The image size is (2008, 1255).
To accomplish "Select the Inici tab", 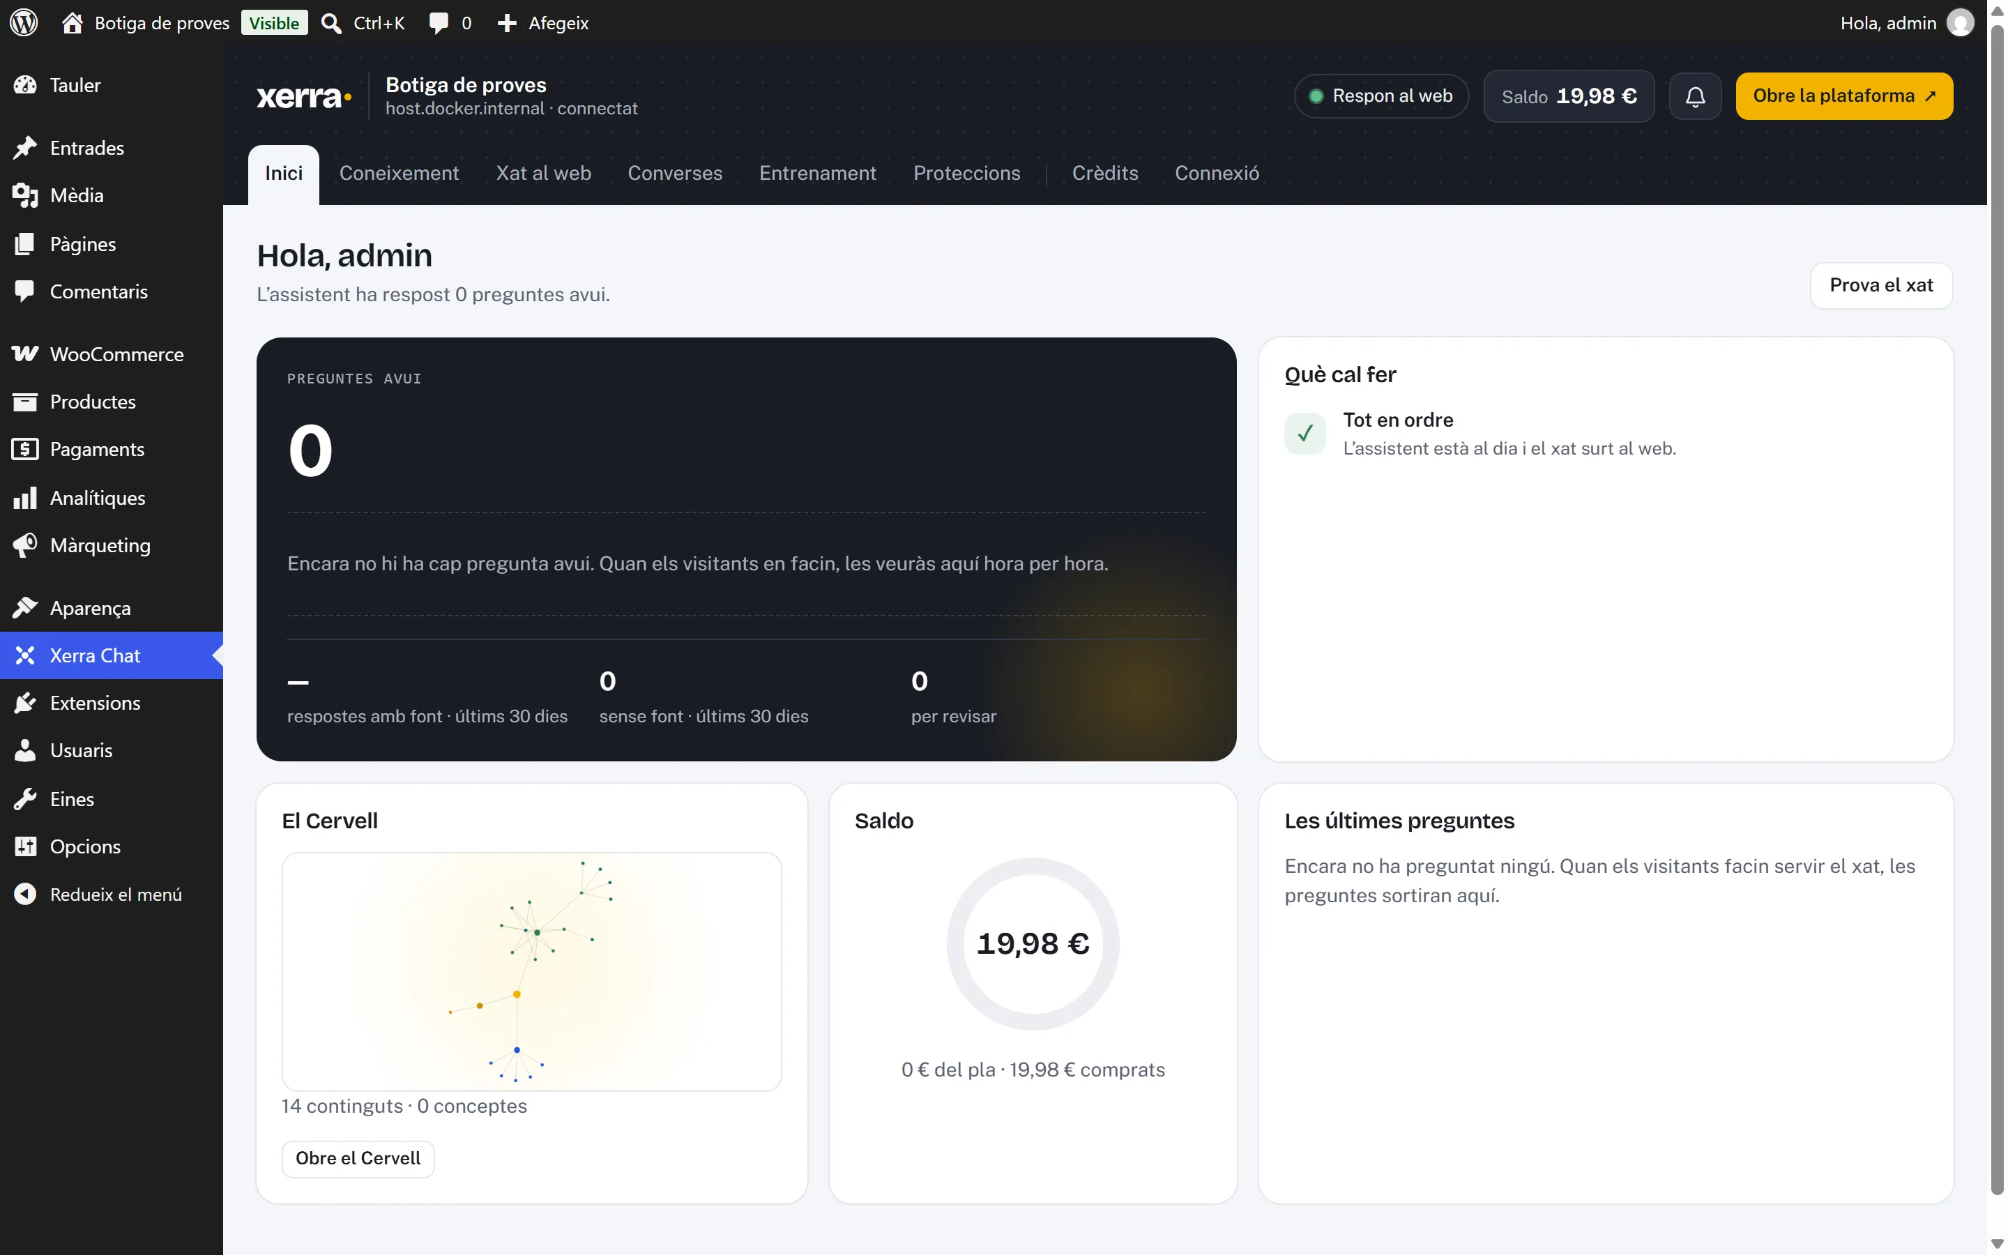I will point(284,174).
